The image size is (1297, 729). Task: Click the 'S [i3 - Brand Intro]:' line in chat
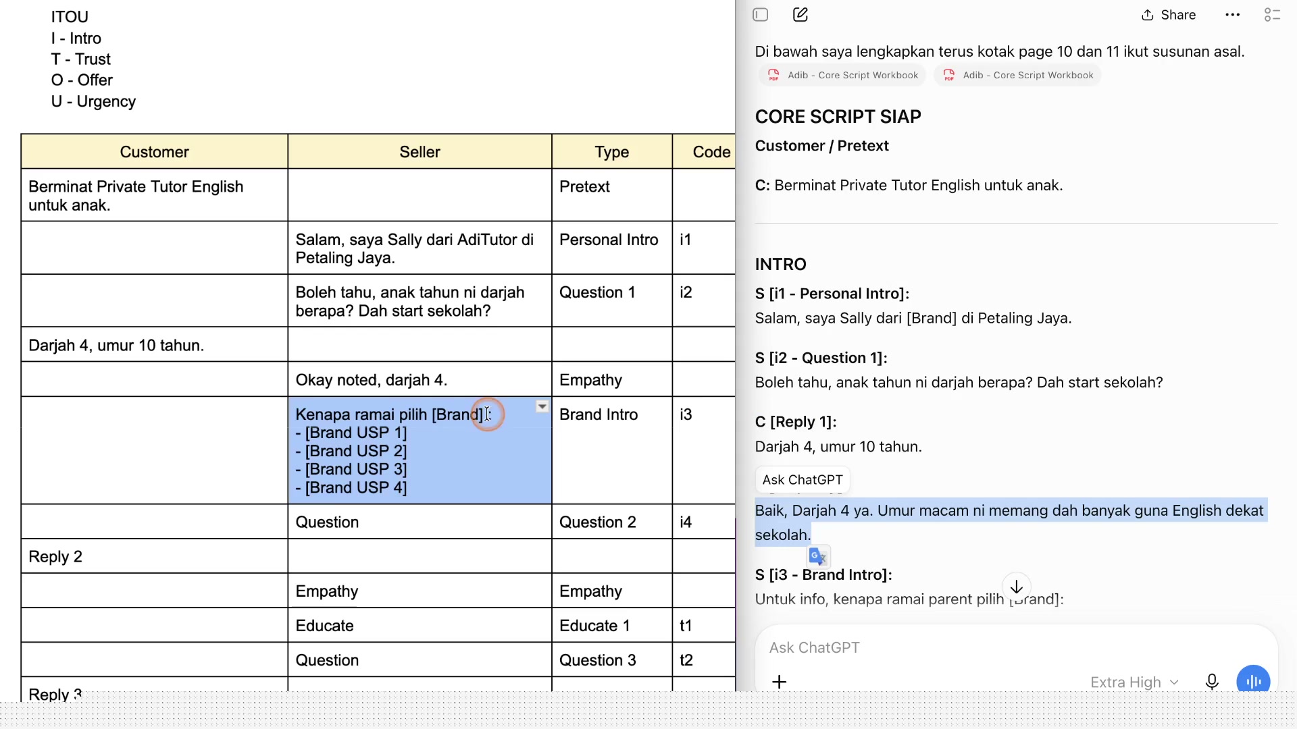click(x=823, y=575)
